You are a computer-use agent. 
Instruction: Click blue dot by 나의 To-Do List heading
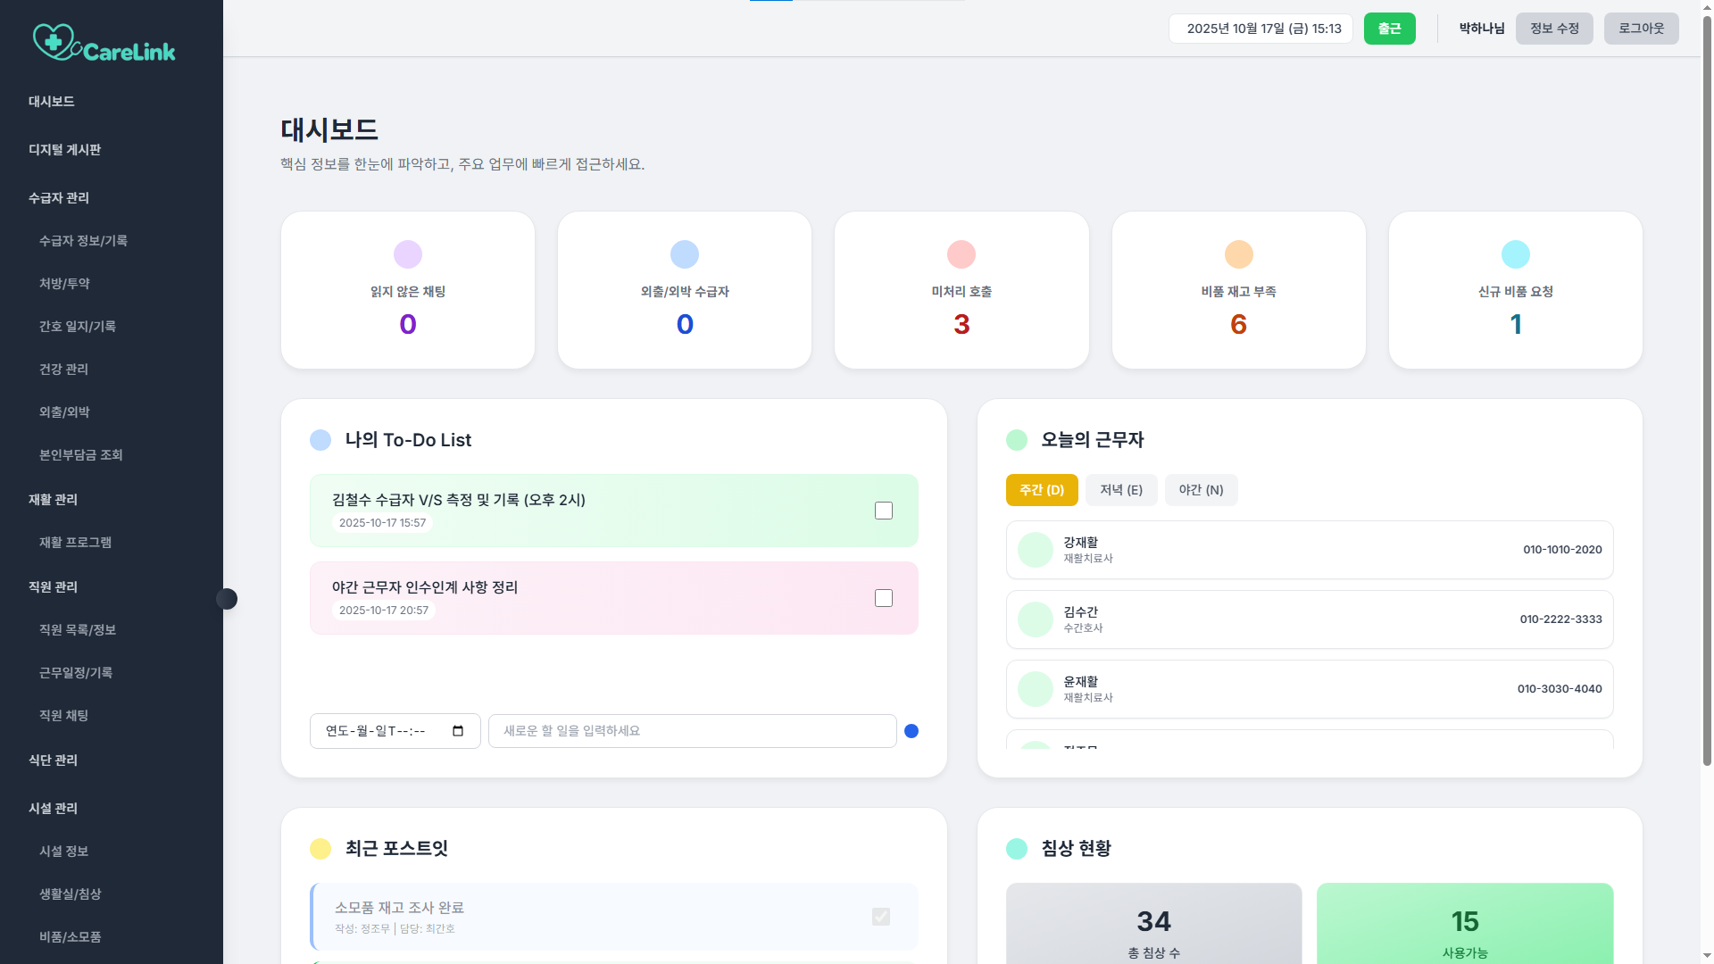pos(320,440)
